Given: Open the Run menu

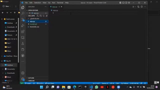Looking at the screenshot, I should tap(54, 3).
